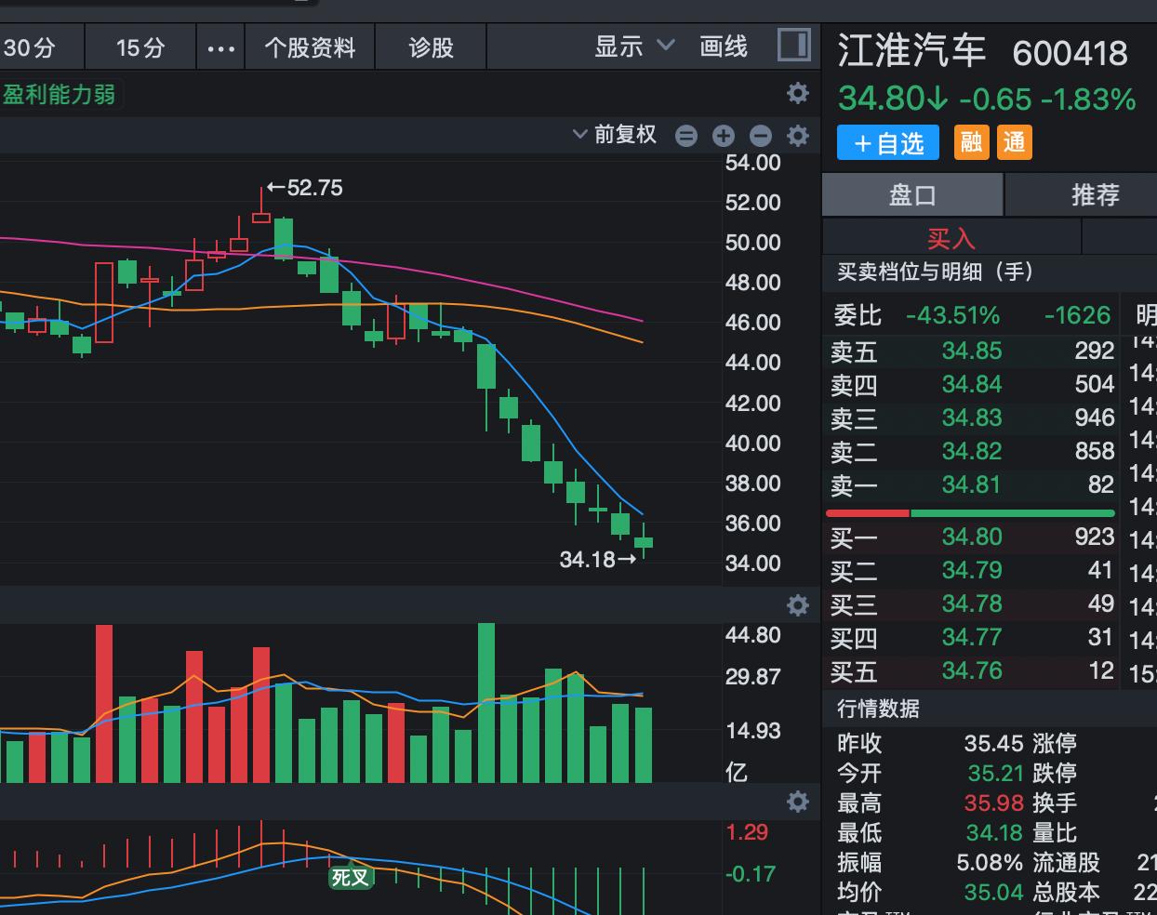
Task: Select 买三 price 34.78
Action: click(x=972, y=603)
